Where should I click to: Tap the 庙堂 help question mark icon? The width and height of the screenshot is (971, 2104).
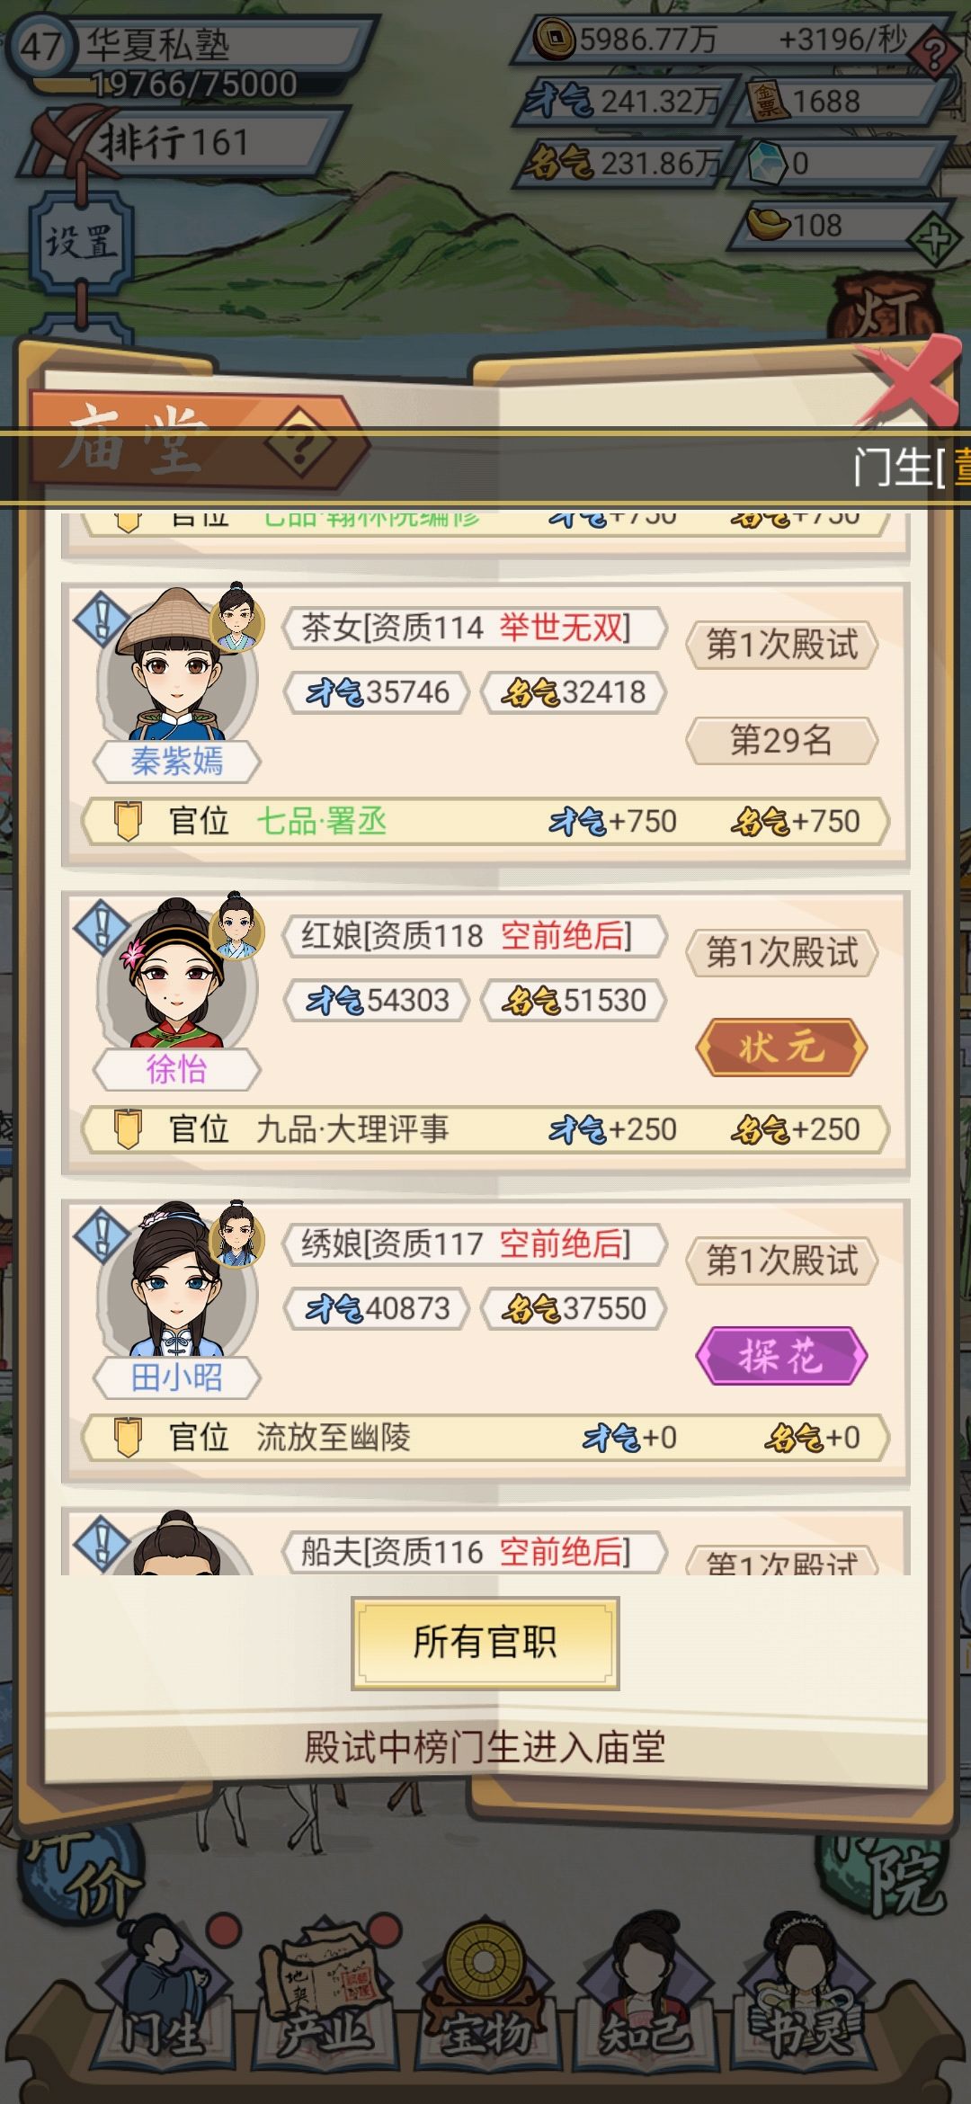300,442
